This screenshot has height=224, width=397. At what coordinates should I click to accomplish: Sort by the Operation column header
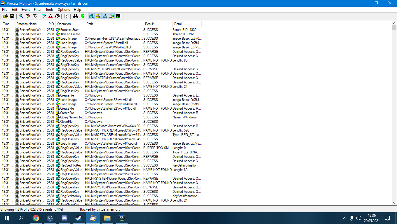(70, 24)
